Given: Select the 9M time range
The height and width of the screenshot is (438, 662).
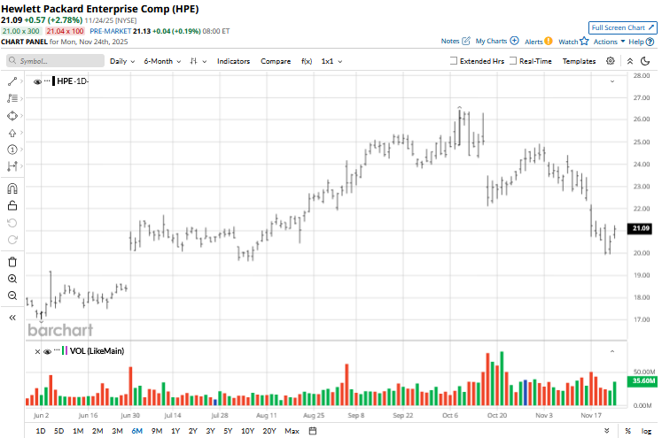Looking at the screenshot, I should click(x=157, y=431).
